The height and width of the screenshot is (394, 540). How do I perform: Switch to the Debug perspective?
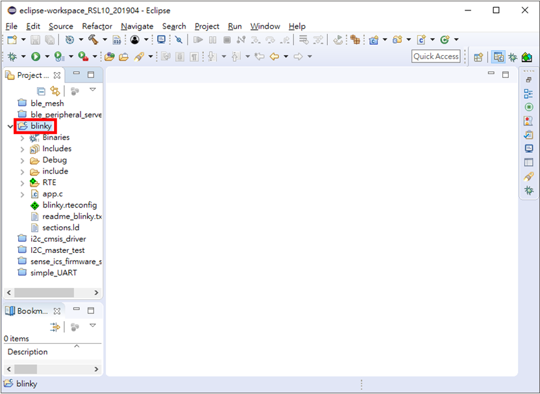pyautogui.click(x=513, y=57)
